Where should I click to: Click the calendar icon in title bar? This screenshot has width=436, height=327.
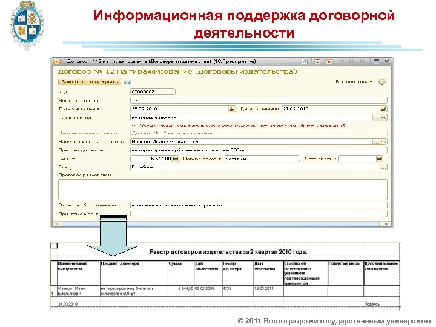(x=328, y=61)
